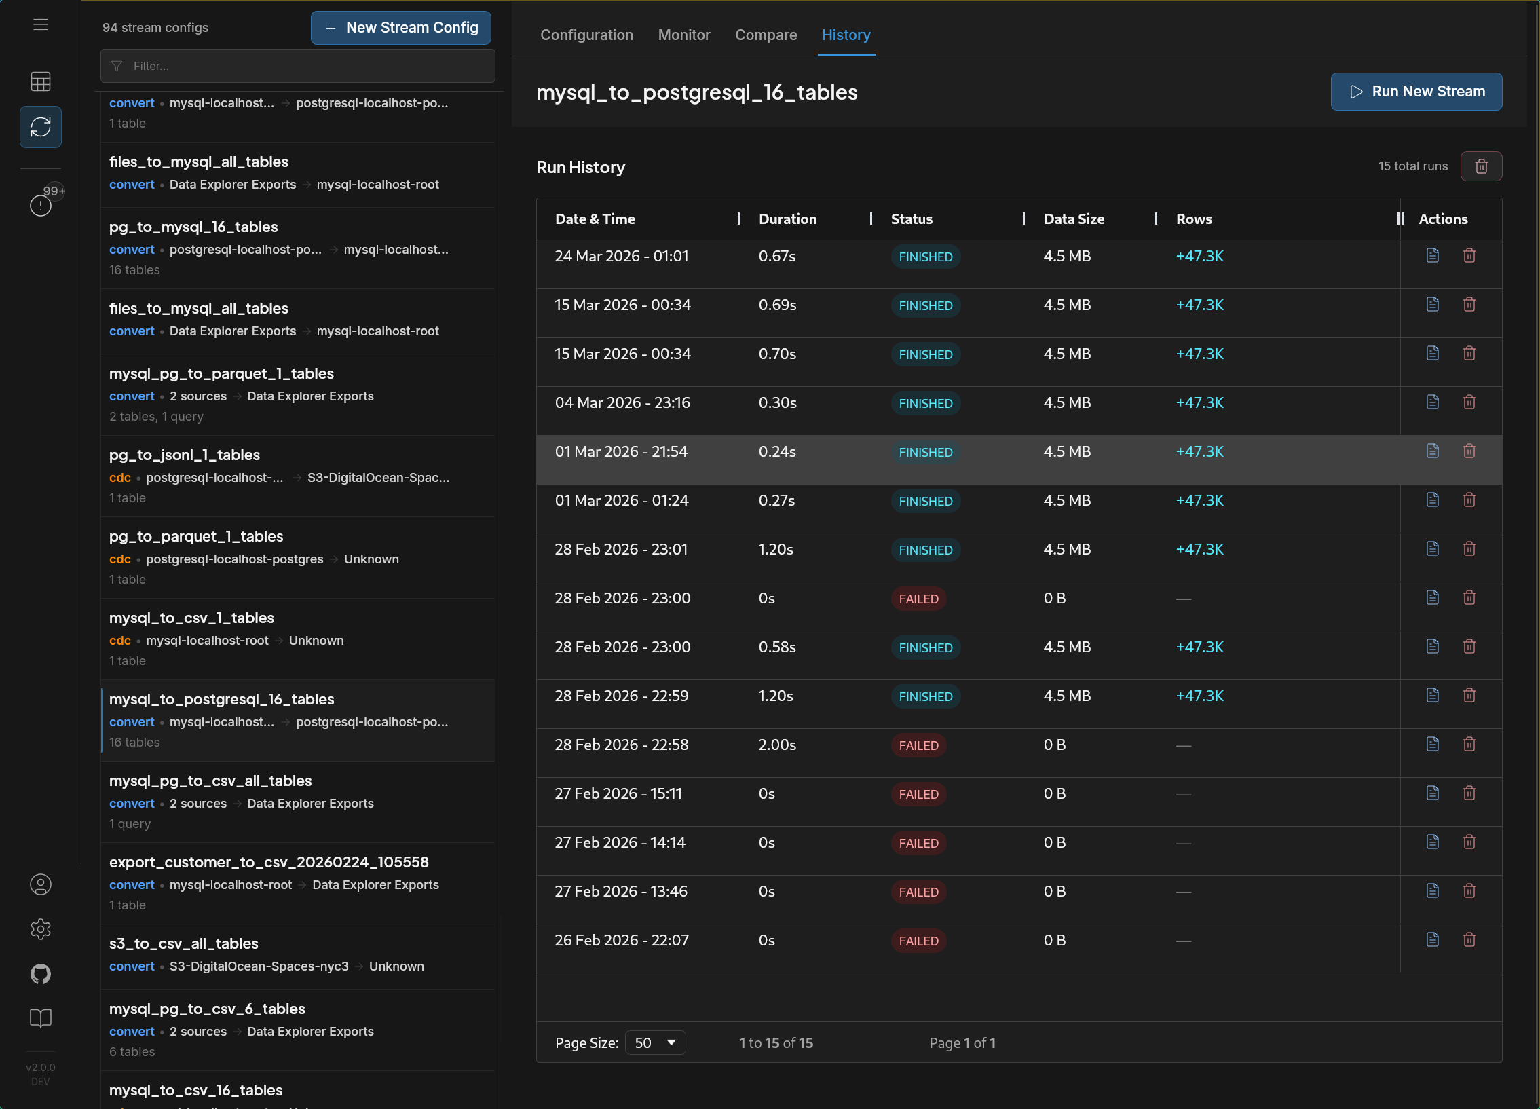Delete the 26 Feb 2026 - 22:07 run
The width and height of the screenshot is (1540, 1109).
(1469, 940)
